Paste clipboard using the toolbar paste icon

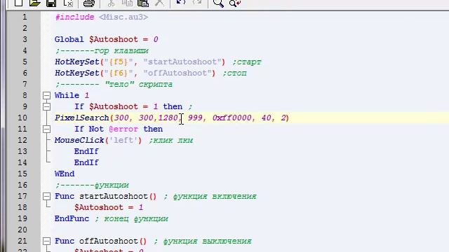point(143,3)
